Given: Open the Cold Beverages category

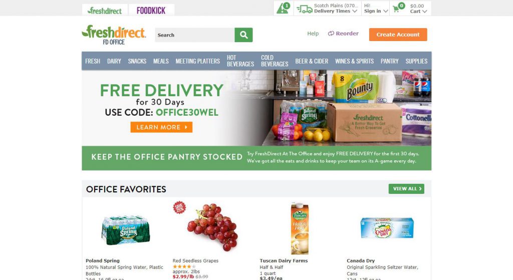Looking at the screenshot, I should tap(275, 61).
